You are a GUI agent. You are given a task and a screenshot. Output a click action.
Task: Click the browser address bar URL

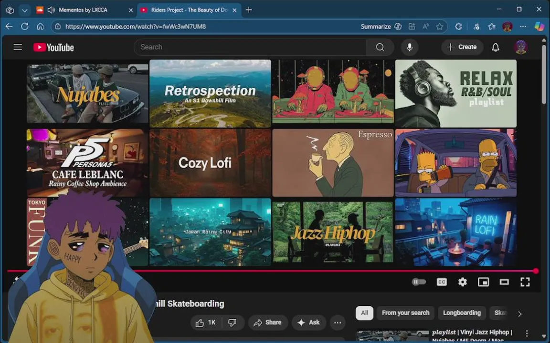(x=136, y=26)
